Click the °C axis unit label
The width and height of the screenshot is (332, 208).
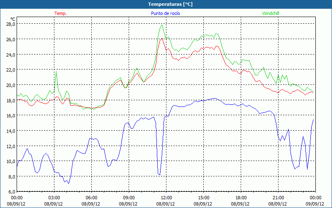[13, 19]
